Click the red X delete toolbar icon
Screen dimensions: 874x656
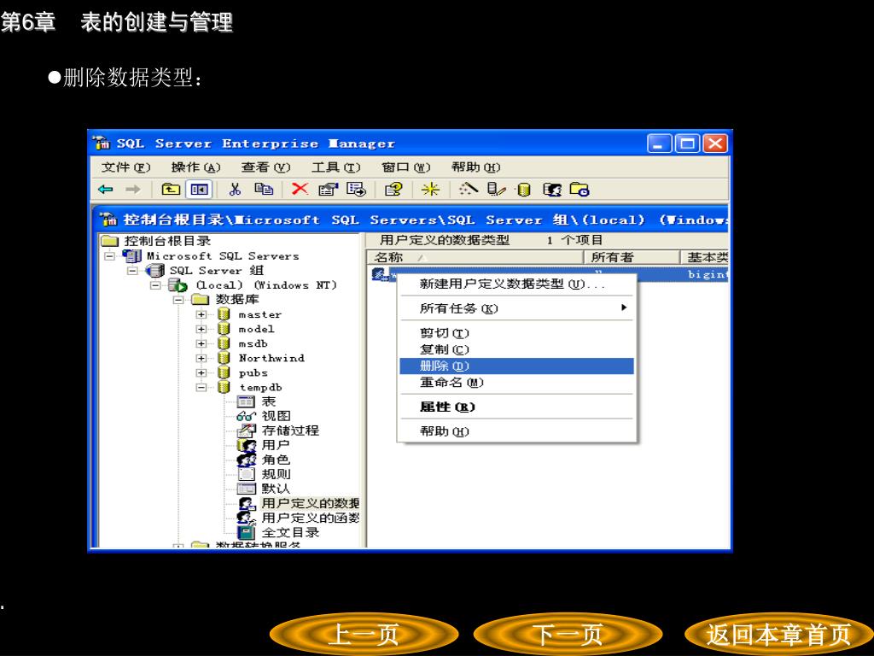point(300,189)
